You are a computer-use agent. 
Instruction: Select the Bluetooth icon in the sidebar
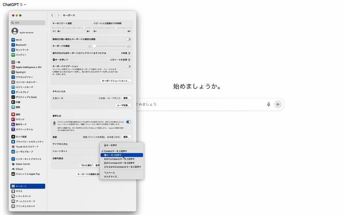pyautogui.click(x=13, y=45)
